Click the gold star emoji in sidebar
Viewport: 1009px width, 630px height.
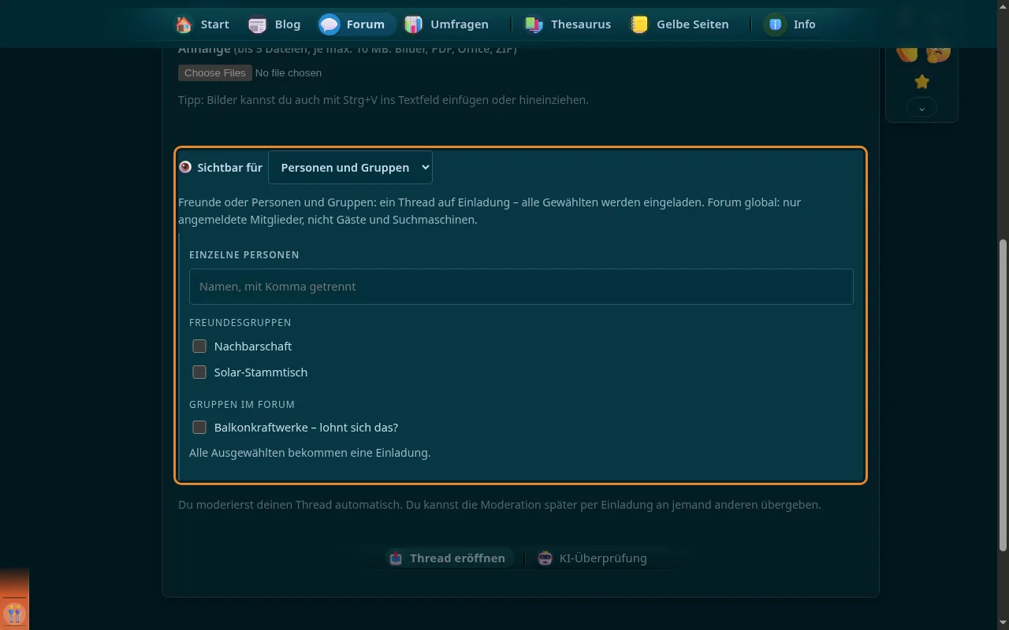[x=922, y=81]
